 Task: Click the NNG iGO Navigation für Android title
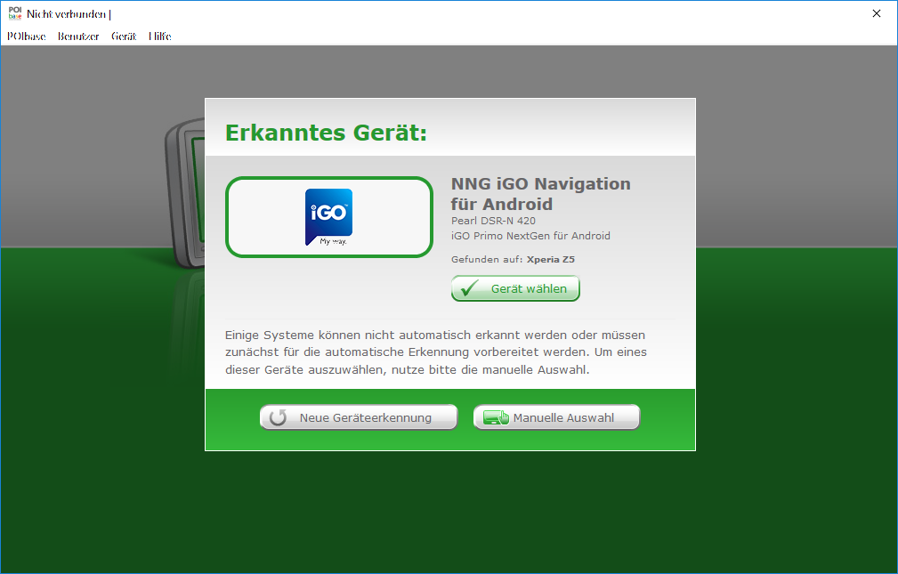tap(540, 194)
